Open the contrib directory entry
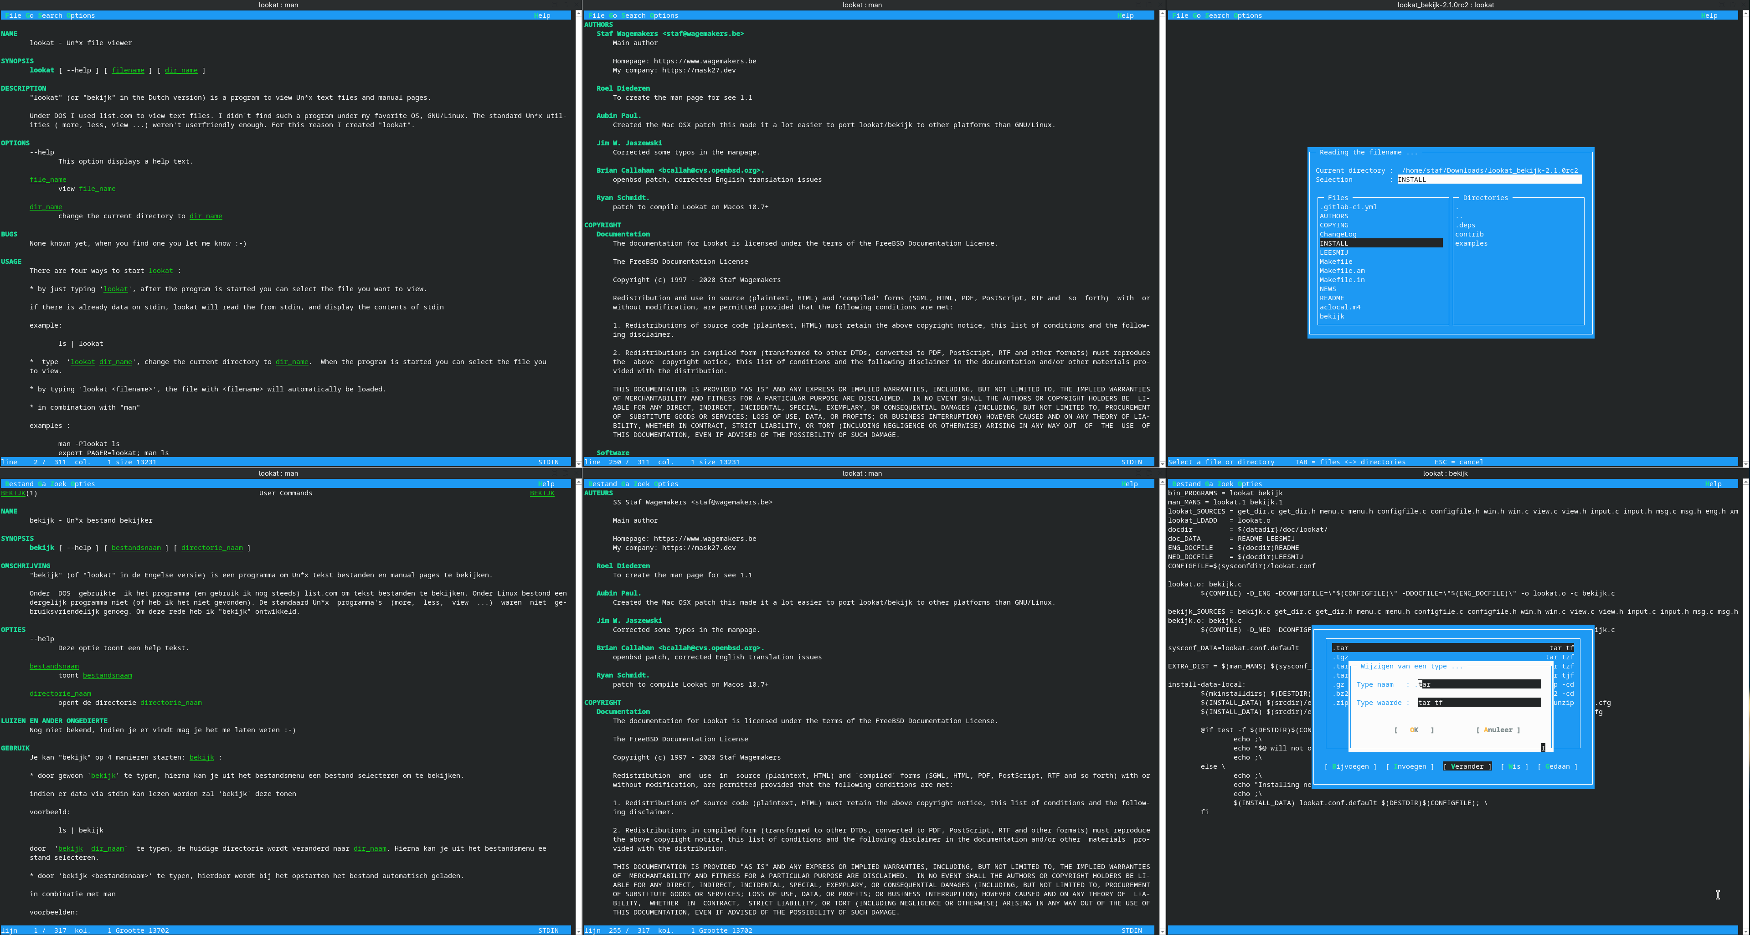This screenshot has width=1750, height=935. [1469, 234]
